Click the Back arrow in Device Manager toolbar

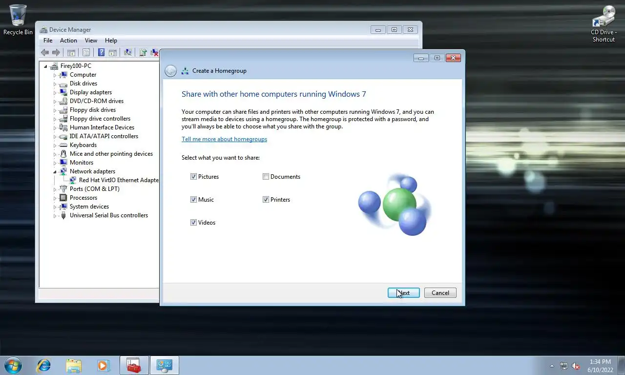pos(45,52)
